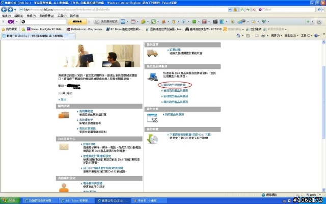Click the round toolbar settings icon at far right
Viewport: 326px width, 204px height.
click(x=319, y=21)
